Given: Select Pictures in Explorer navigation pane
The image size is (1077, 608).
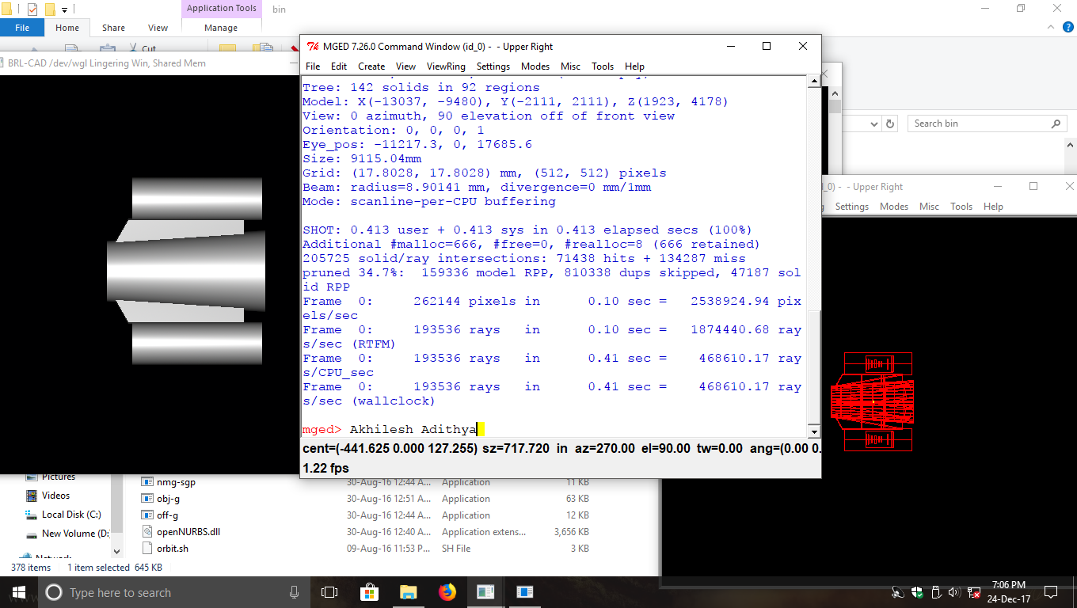Looking at the screenshot, I should click(x=59, y=477).
